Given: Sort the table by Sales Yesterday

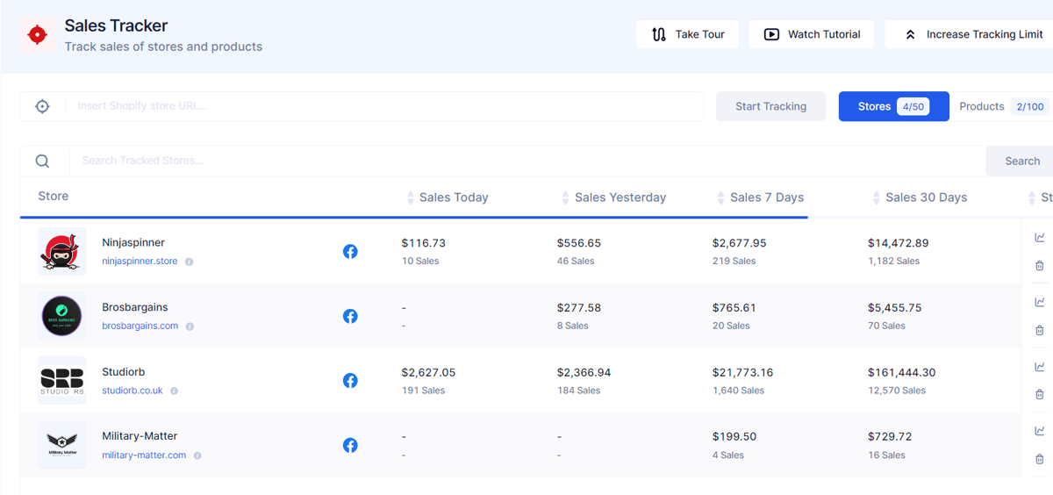Looking at the screenshot, I should pos(612,197).
